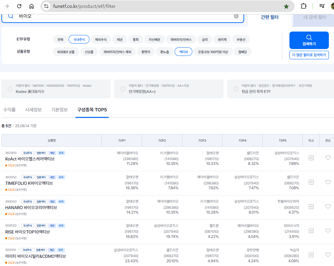The width and height of the screenshot is (334, 266).
Task: Toggle 환노출 product chip
Action: point(165,52)
